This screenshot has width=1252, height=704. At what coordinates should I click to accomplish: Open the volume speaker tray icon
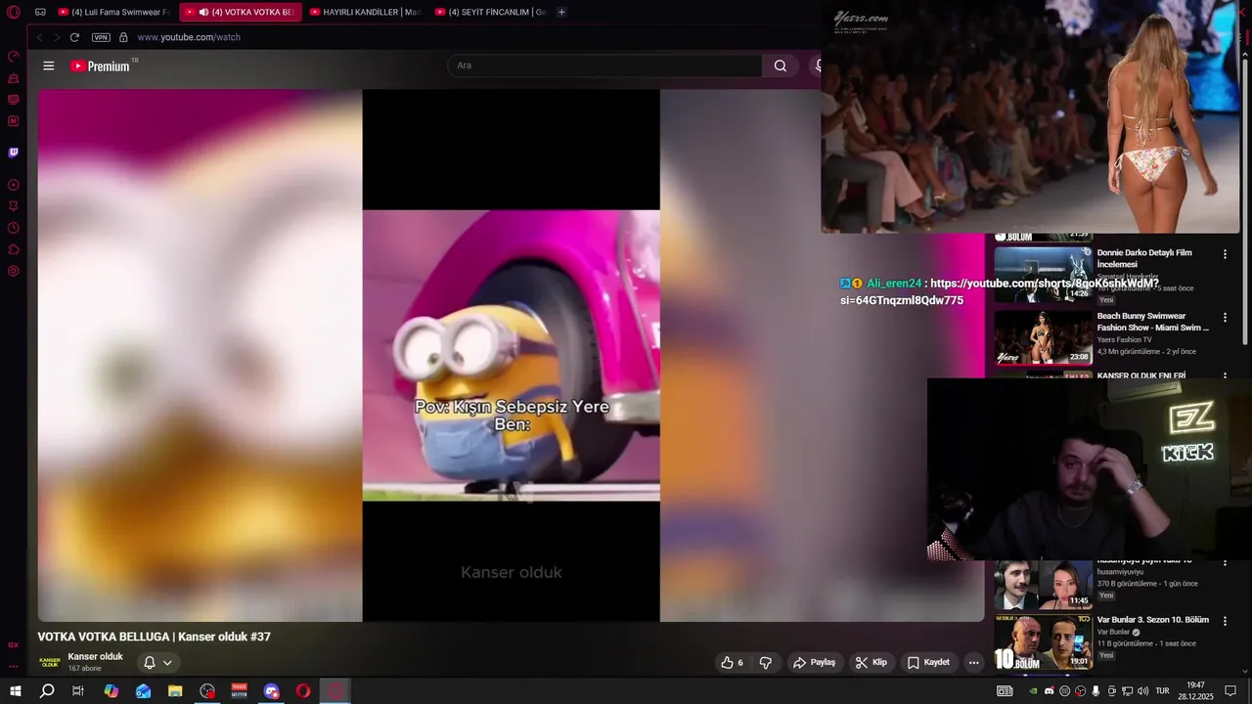(1142, 691)
